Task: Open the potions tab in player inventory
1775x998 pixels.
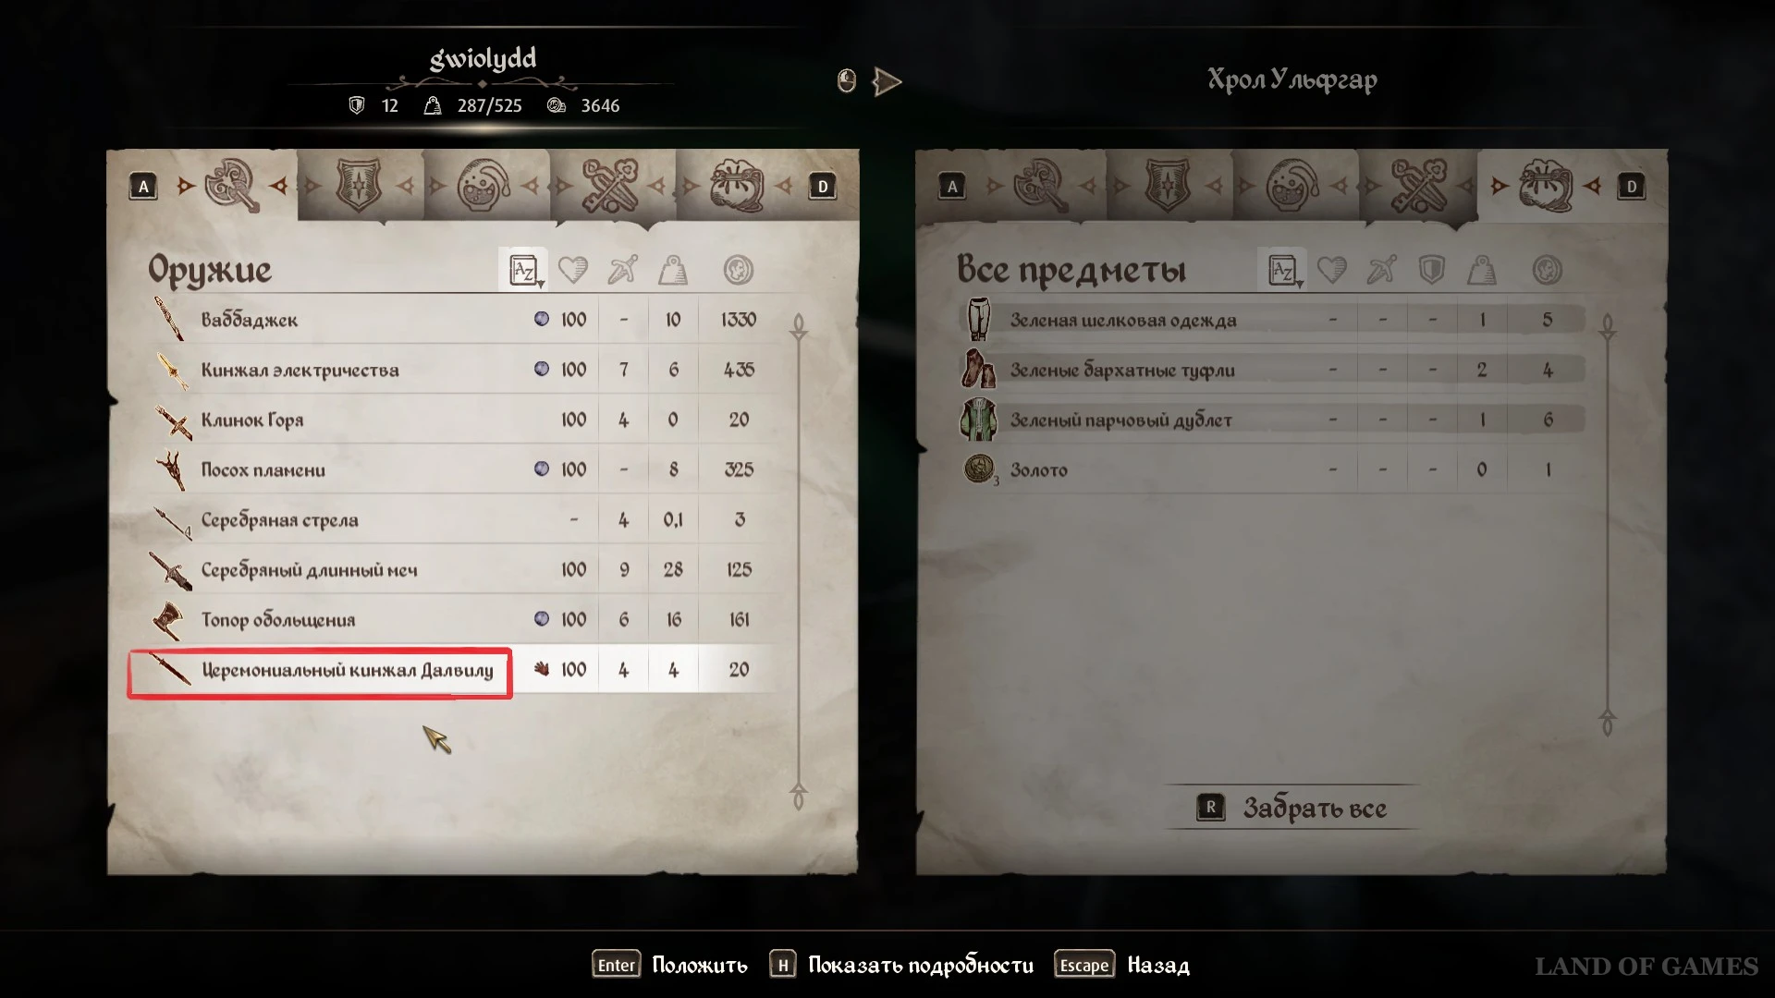Action: tap(484, 186)
